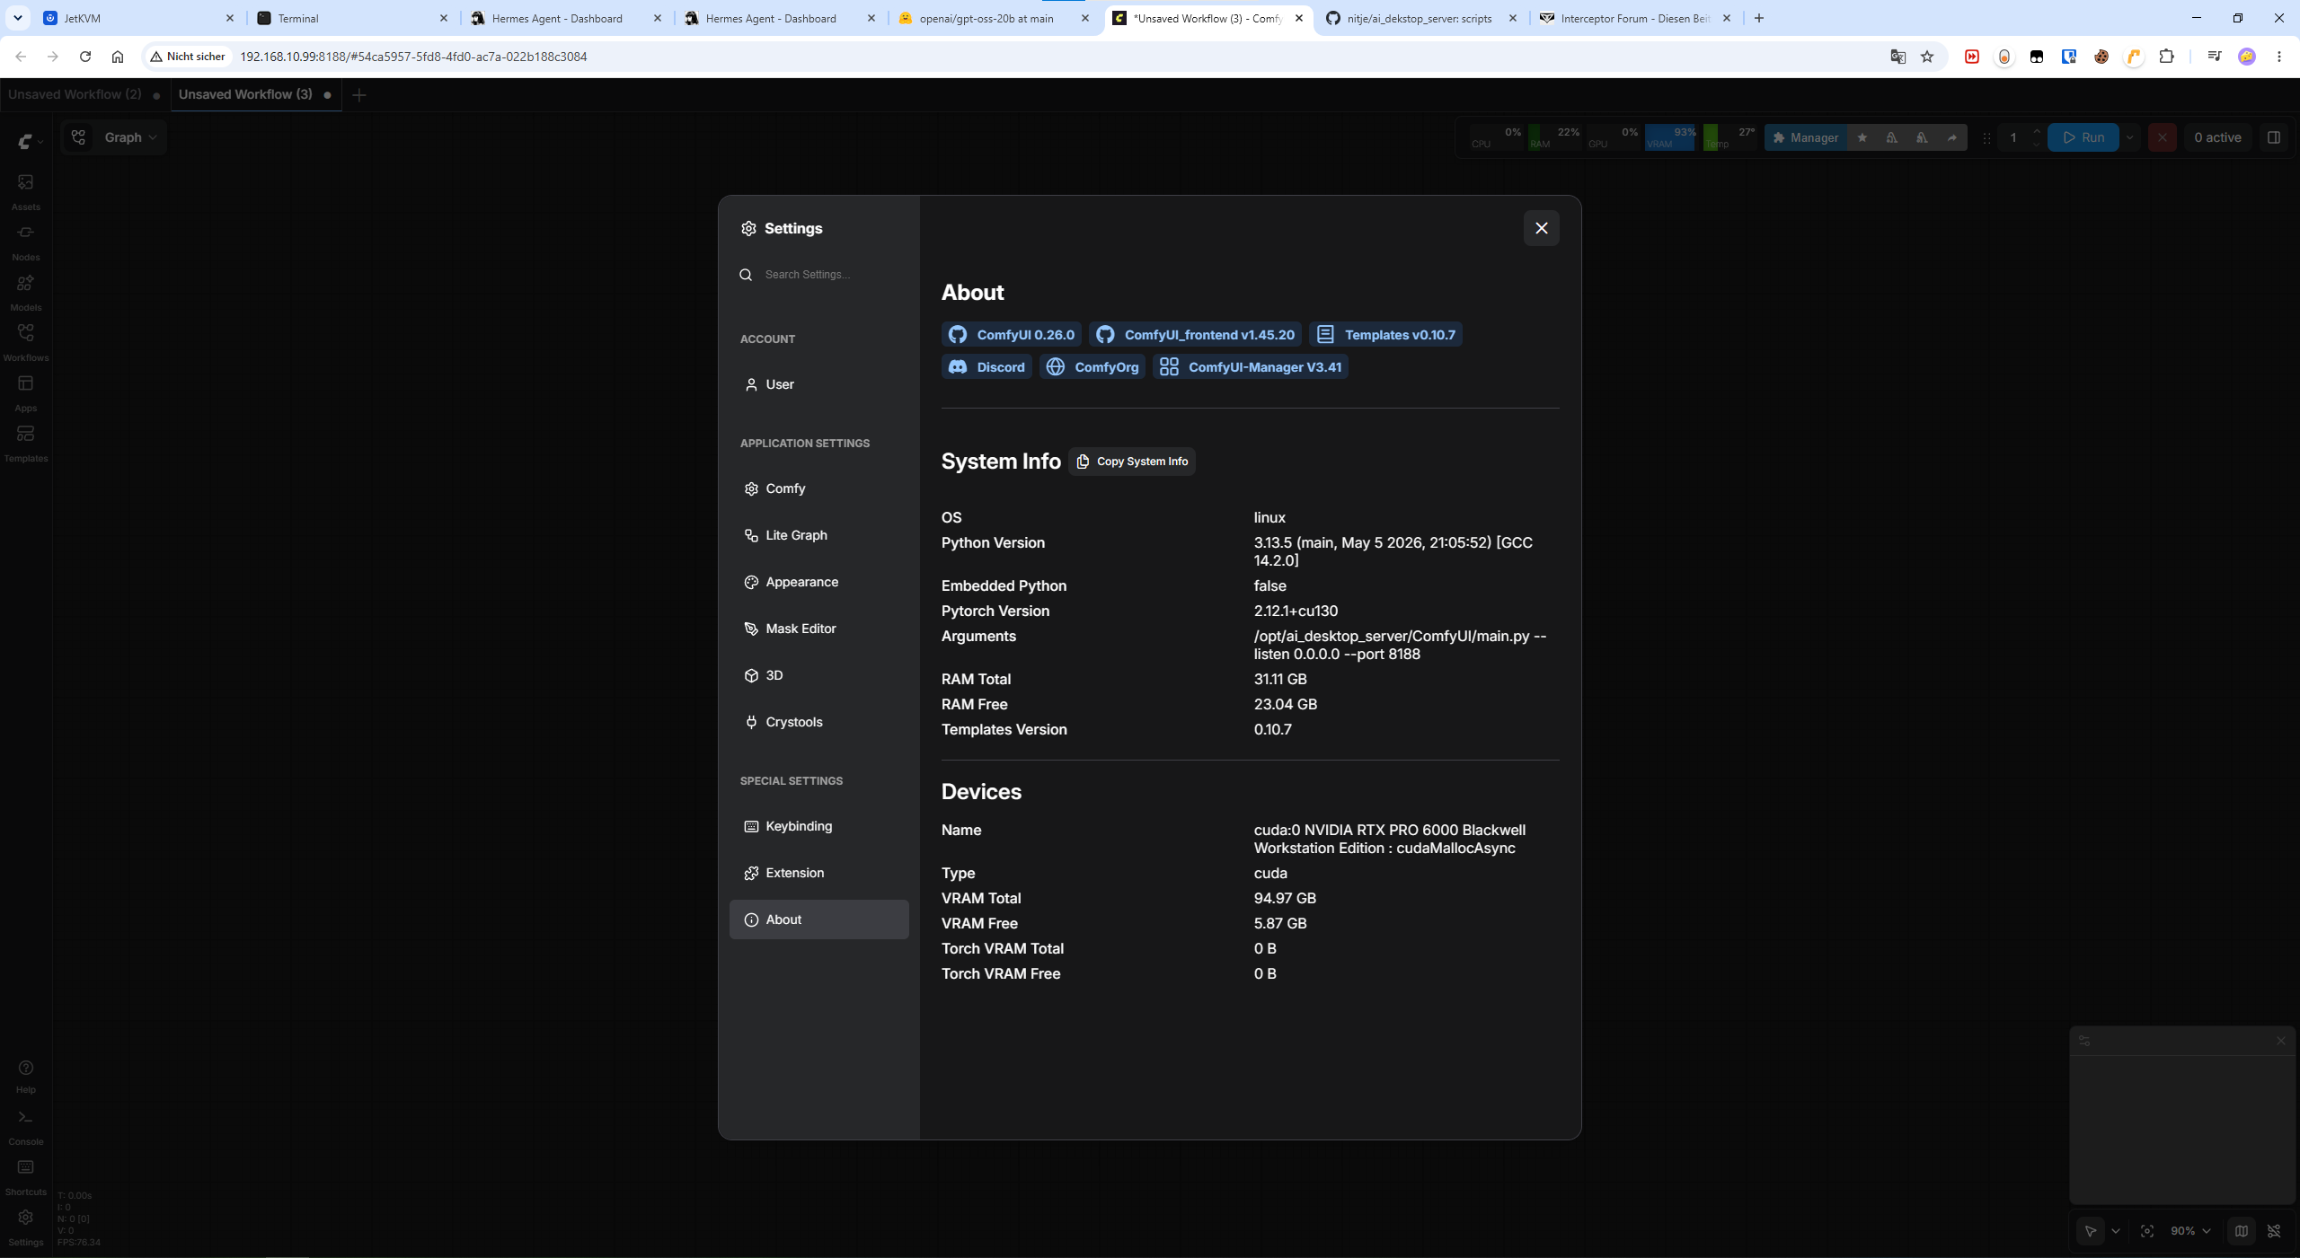2300x1258 pixels.
Task: Toggle the minimap button
Action: click(x=2242, y=1231)
